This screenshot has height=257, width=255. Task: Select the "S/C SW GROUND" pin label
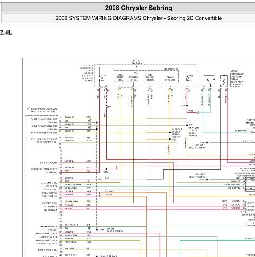coord(48,163)
